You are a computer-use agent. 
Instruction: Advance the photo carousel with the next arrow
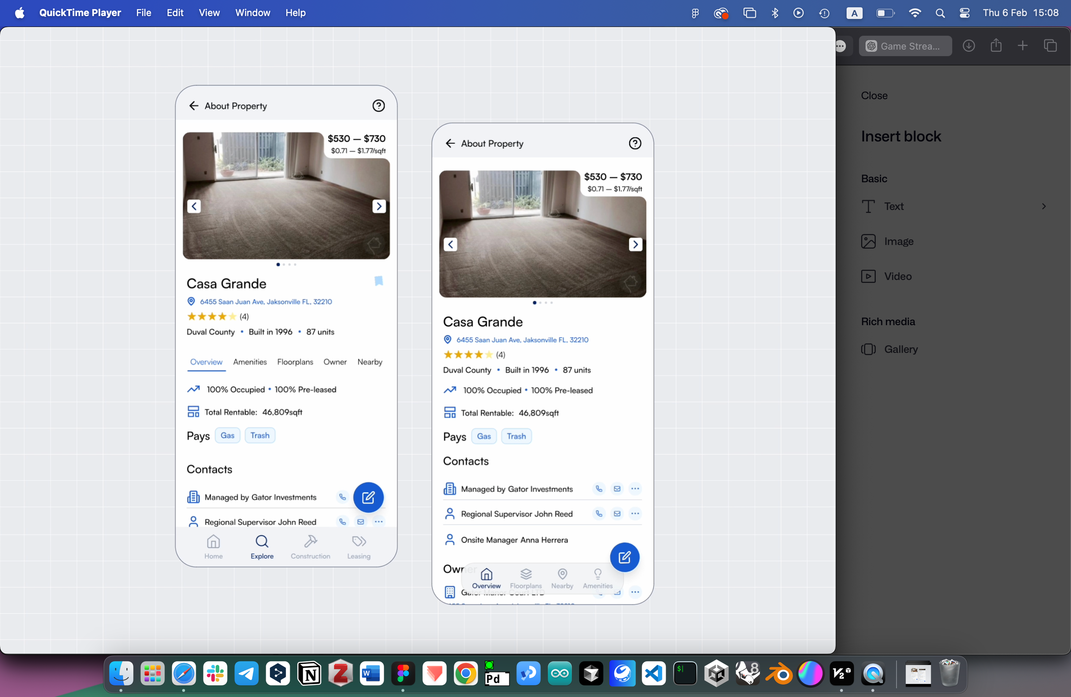coord(378,206)
